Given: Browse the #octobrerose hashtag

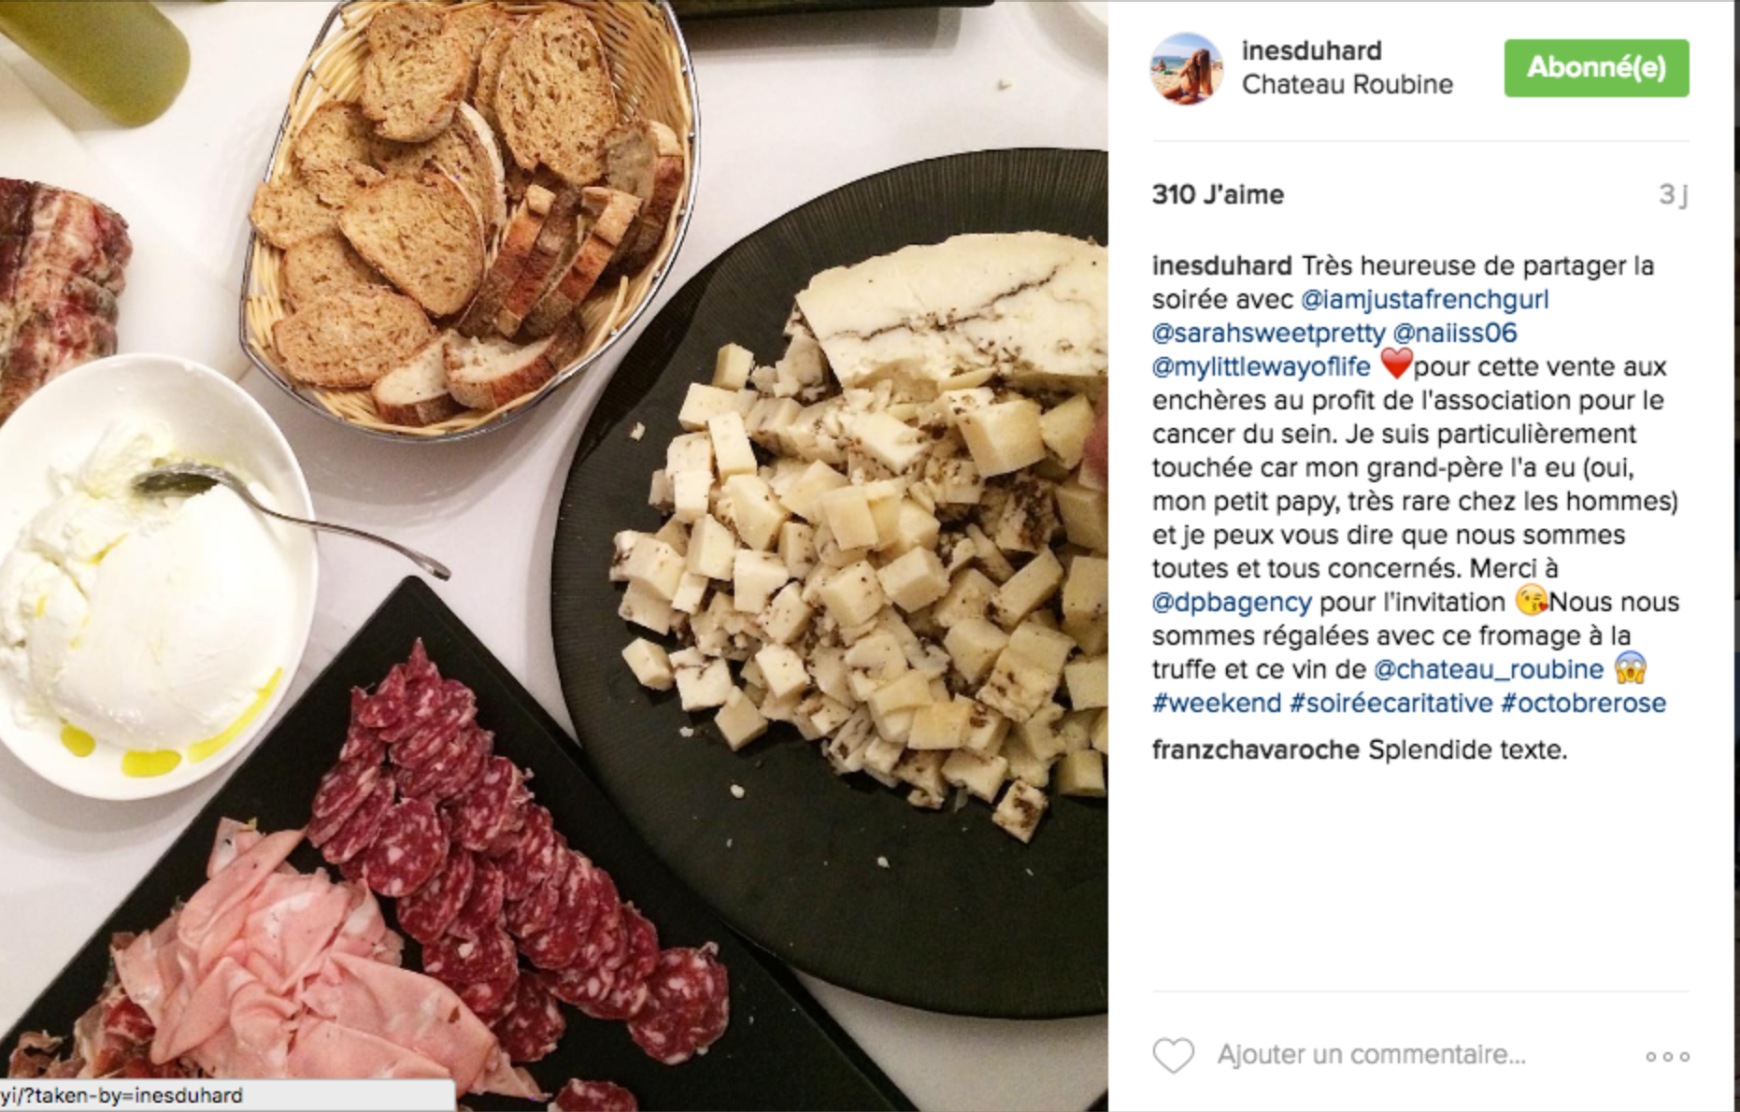Looking at the screenshot, I should [x=1583, y=704].
